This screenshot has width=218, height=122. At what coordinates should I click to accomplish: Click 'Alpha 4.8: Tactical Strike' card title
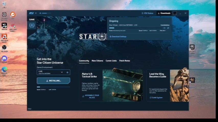89,75
